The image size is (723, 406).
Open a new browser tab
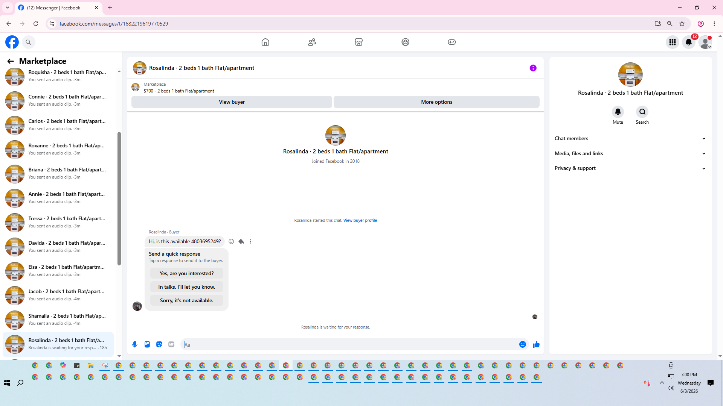click(110, 8)
